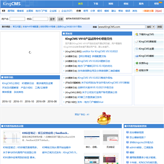Open 关于参与K9内测用户的奖励公告 link

point(20,153)
